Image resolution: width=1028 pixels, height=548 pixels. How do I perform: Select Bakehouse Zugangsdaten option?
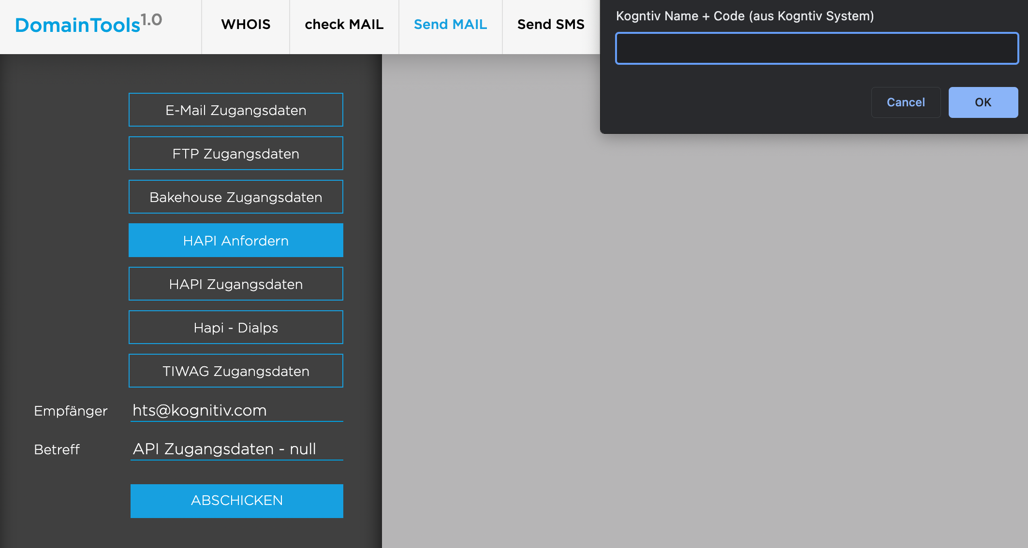236,197
